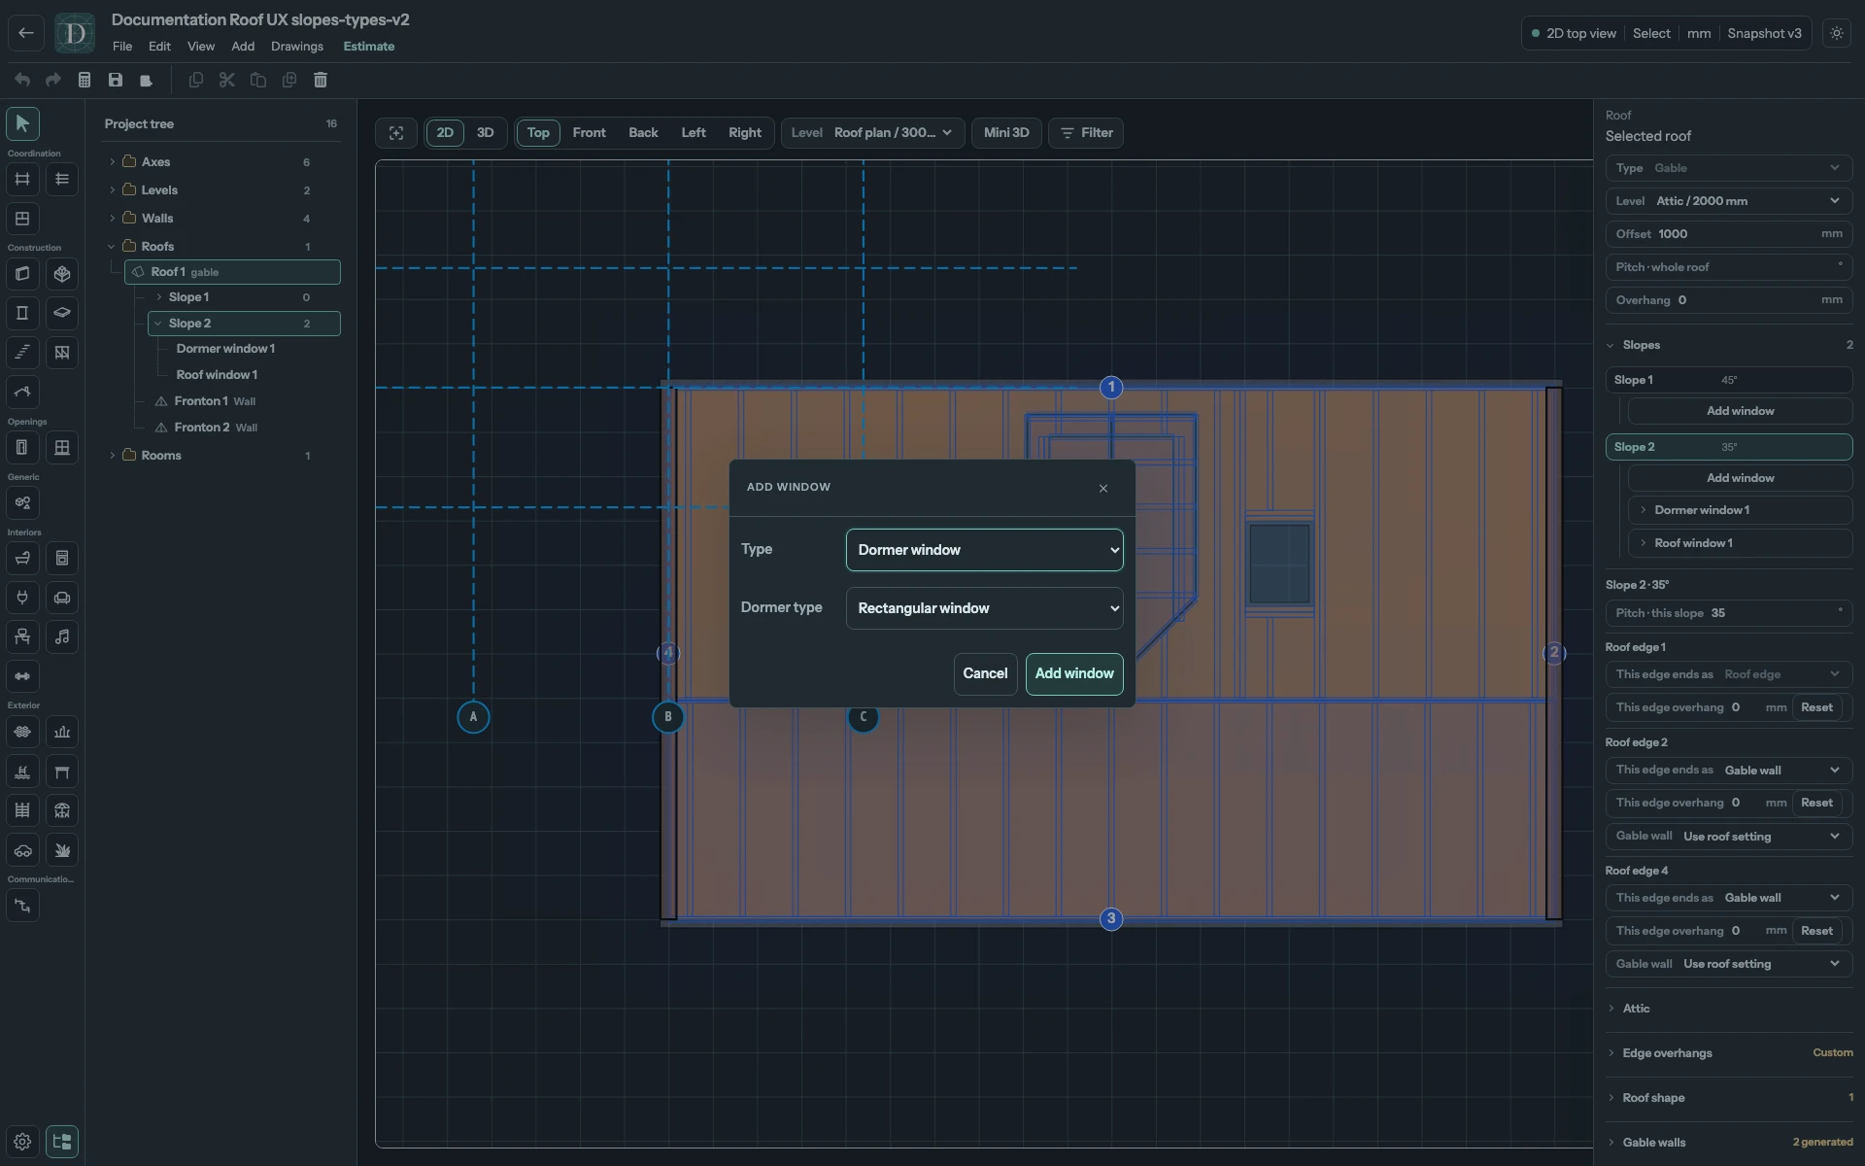The image size is (1865, 1166).
Task: Open the View menu
Action: coord(201,47)
